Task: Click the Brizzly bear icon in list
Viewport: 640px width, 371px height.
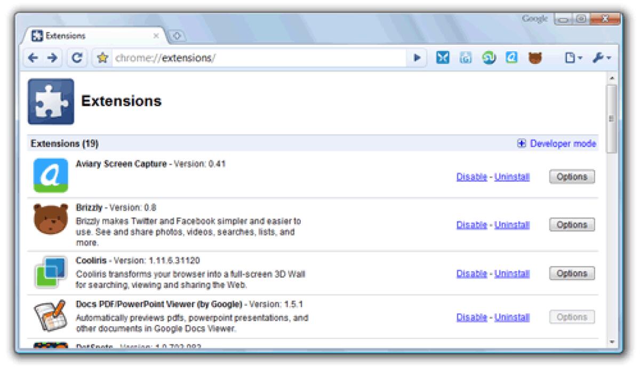Action: [x=51, y=219]
